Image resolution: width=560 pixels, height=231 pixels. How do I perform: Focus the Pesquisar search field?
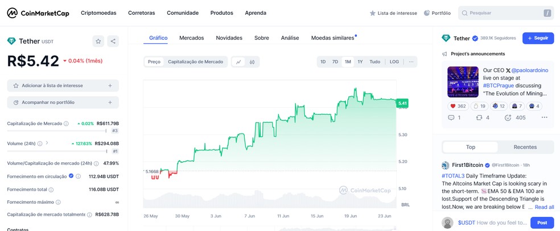point(506,13)
